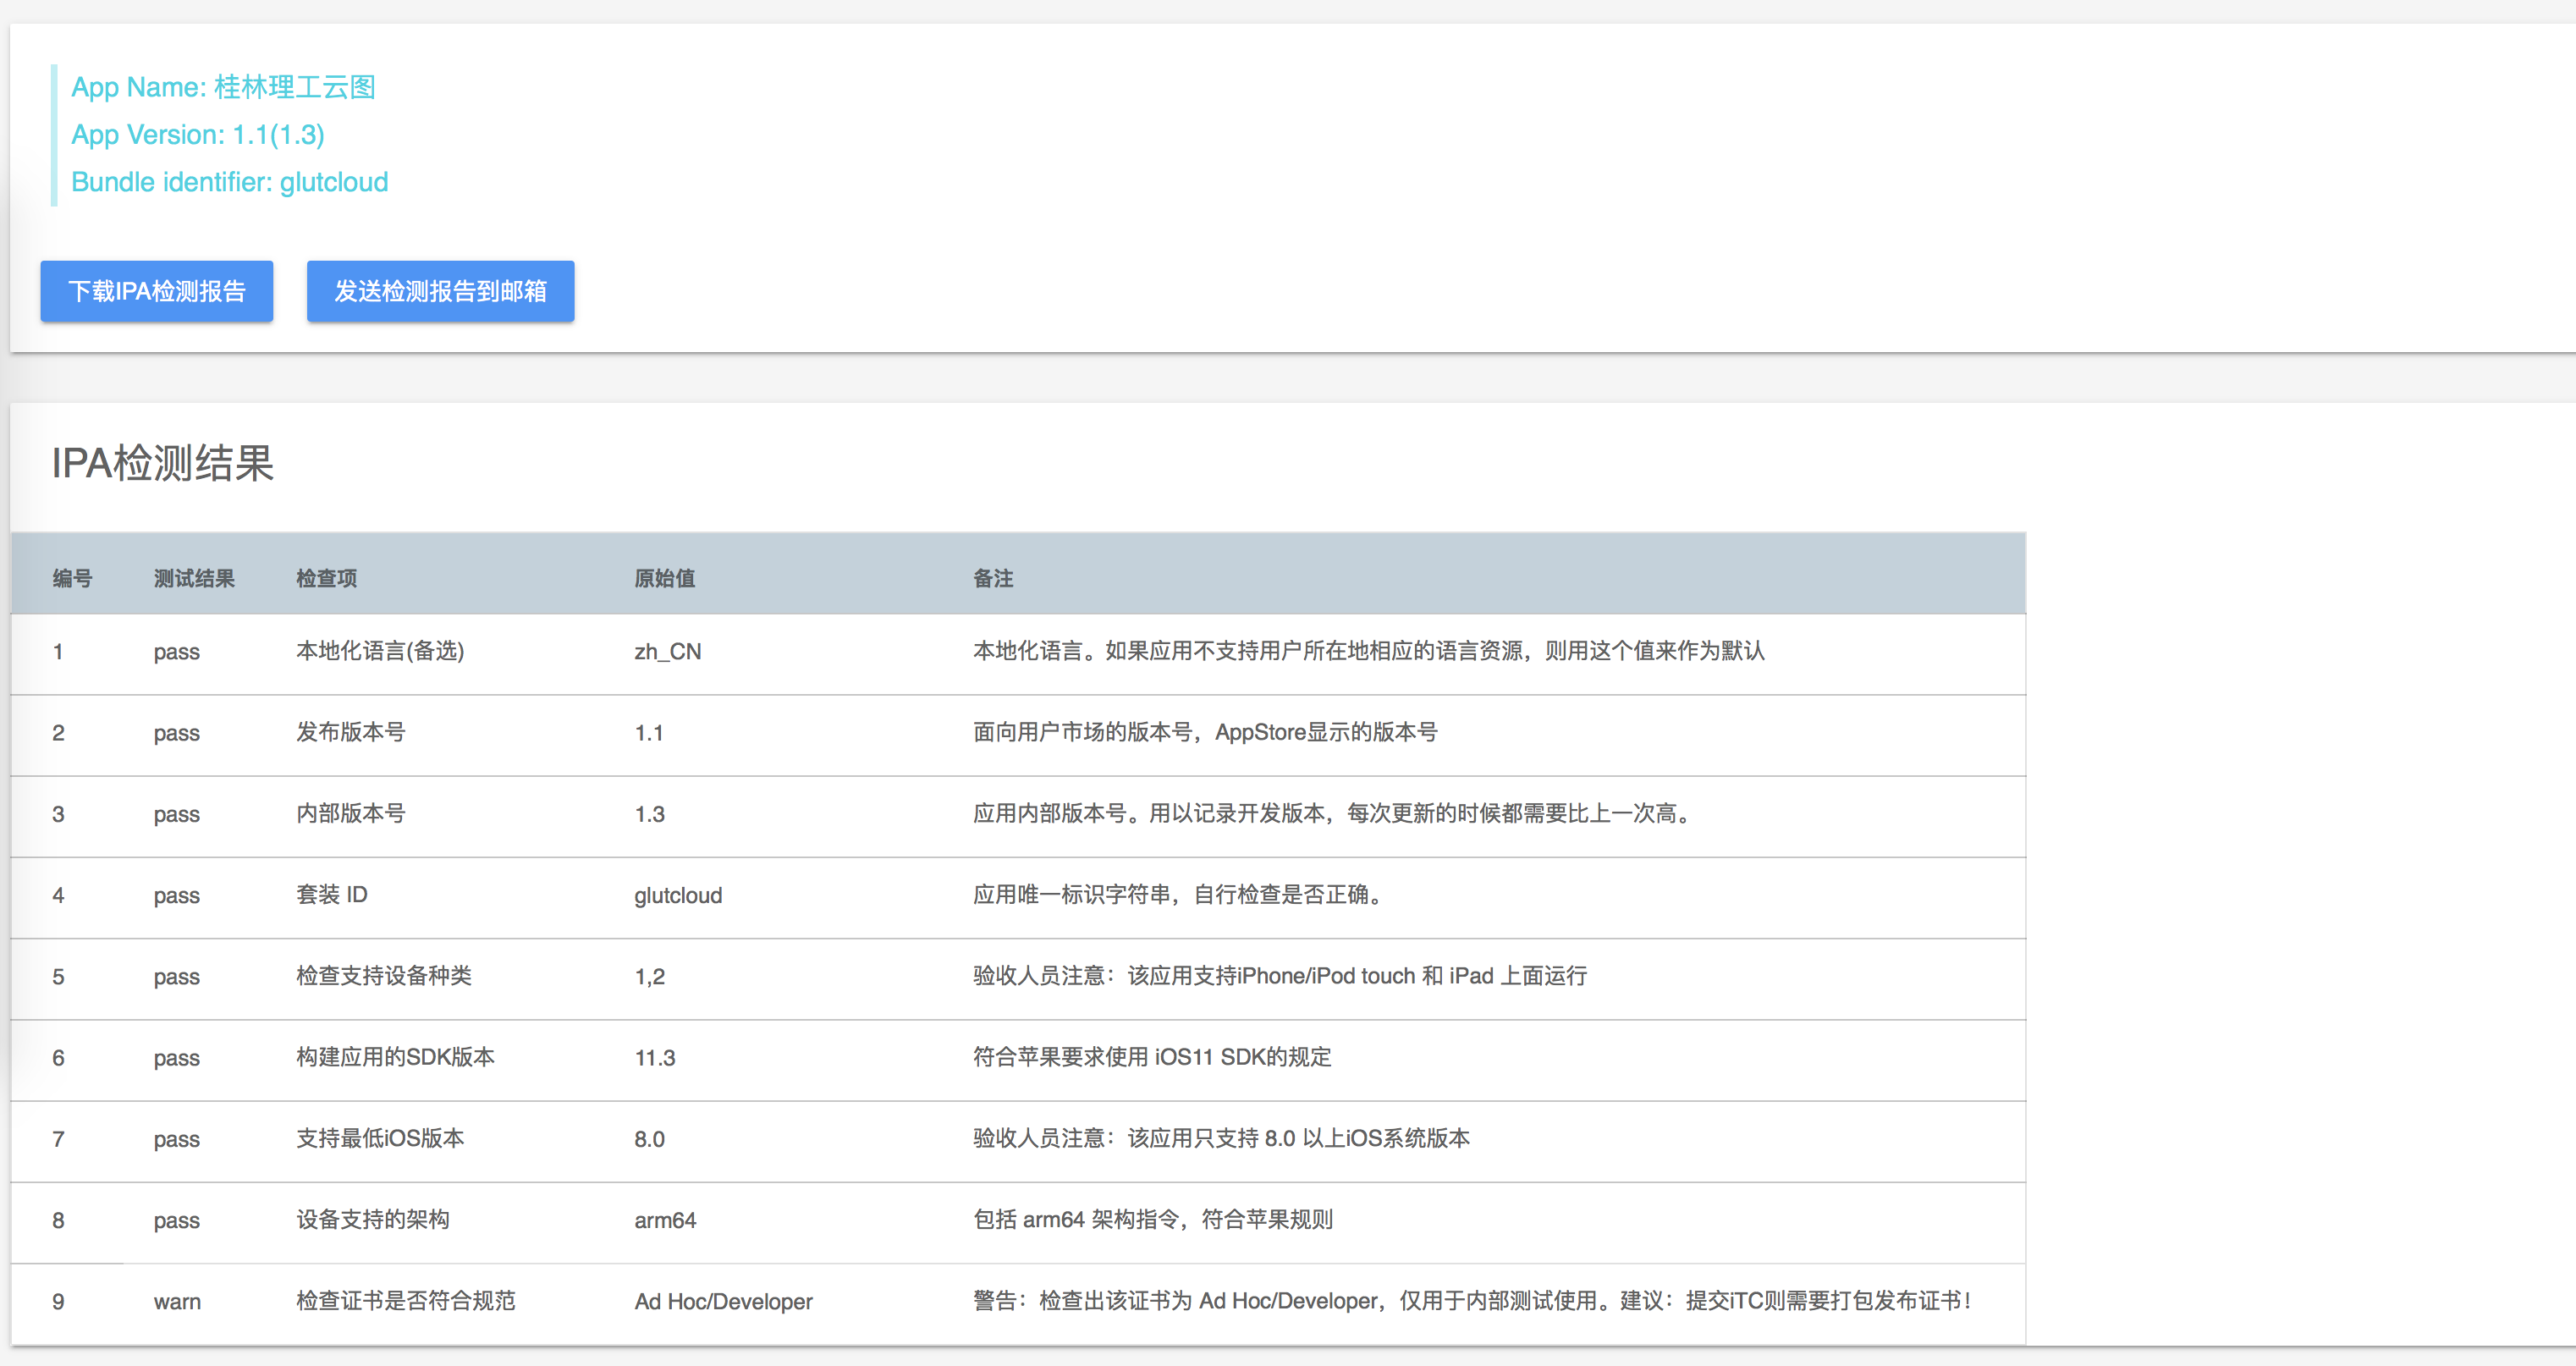Click the 编号 column header
Image resolution: width=2576 pixels, height=1366 pixels.
tap(72, 578)
